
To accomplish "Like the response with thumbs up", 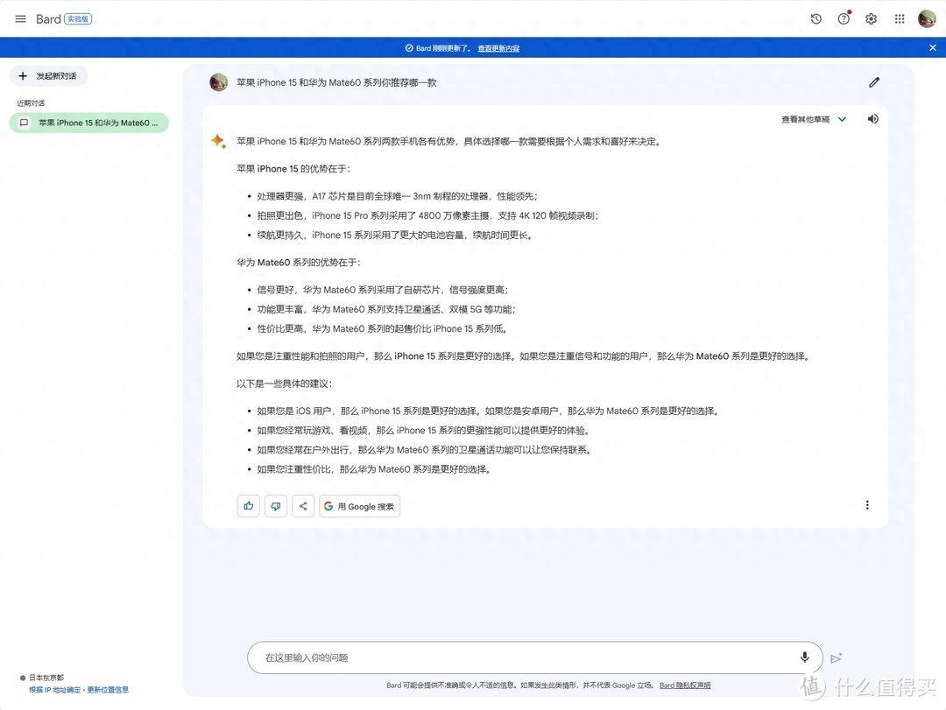I will click(249, 506).
